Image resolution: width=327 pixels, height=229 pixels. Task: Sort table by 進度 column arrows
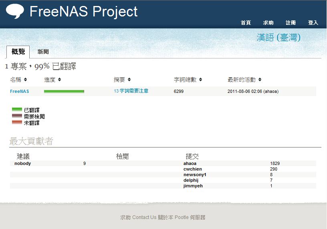click(59, 80)
